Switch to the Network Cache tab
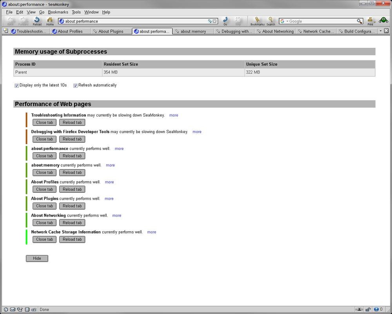 (316, 31)
